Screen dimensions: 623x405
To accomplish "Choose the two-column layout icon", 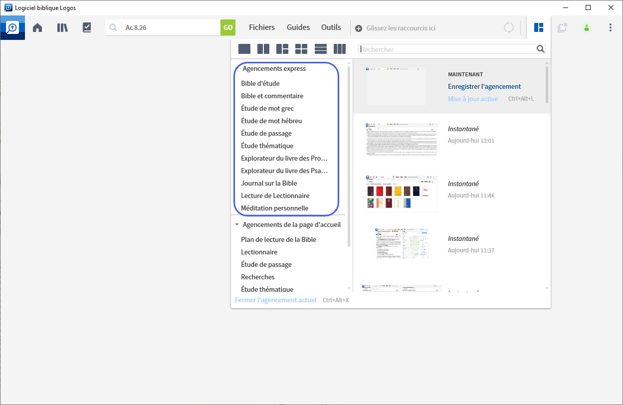I will pyautogui.click(x=263, y=49).
